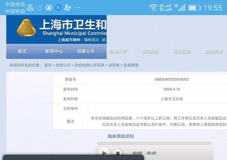Click the 血液管理 breadcrumb link

click(131, 65)
